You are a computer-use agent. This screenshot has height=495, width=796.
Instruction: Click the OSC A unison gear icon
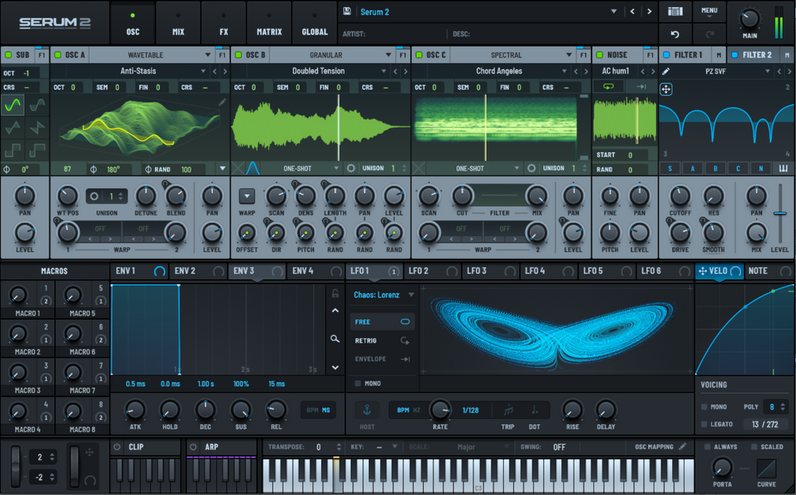94,196
